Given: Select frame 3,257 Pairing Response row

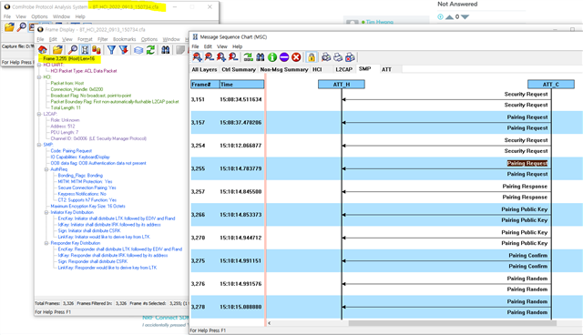Looking at the screenshot, I should [x=386, y=192].
